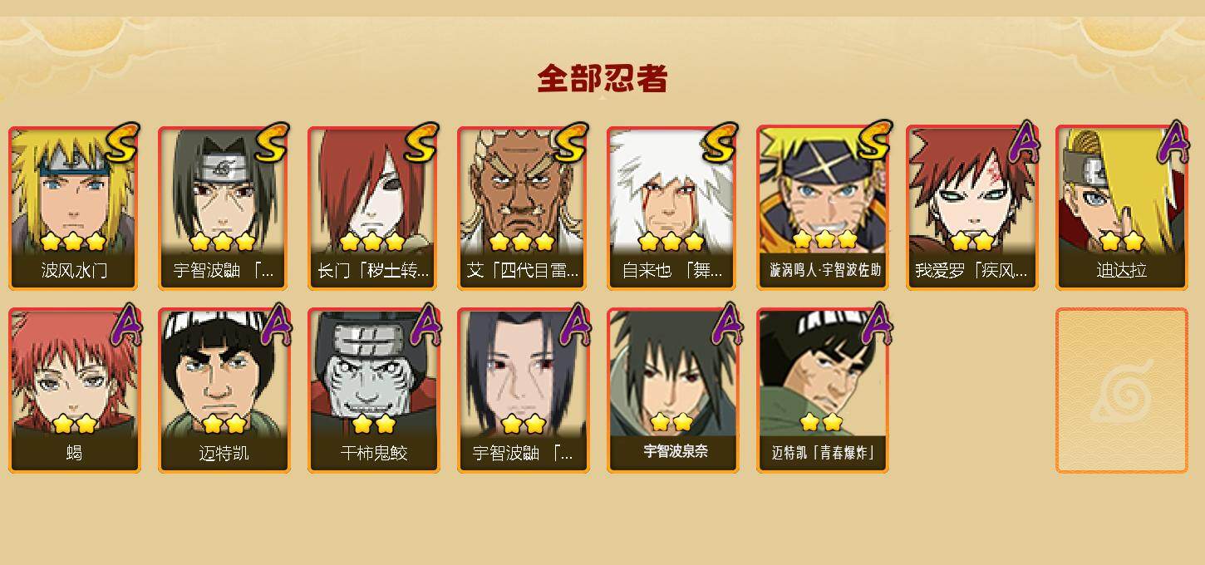Click the S-rank 宇智波鼬 card in top row
1205x565 pixels.
[224, 208]
